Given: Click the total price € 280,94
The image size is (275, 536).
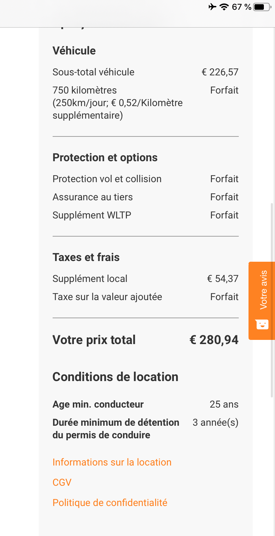Looking at the screenshot, I should click(x=214, y=340).
